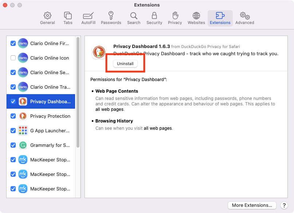This screenshot has width=294, height=213.
Task: Open the Websites preferences tab
Action: 196,18
